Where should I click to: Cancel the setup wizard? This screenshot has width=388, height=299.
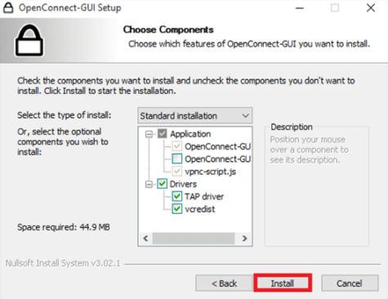coord(350,283)
